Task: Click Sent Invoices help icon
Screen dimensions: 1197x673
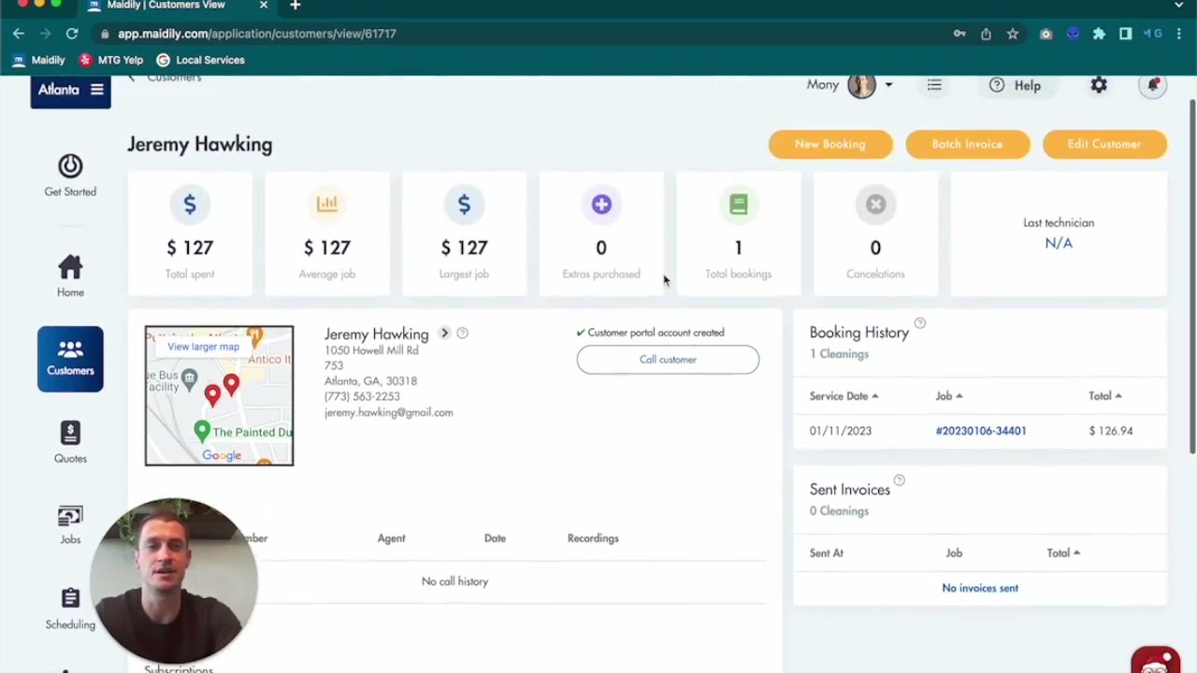Action: [899, 480]
